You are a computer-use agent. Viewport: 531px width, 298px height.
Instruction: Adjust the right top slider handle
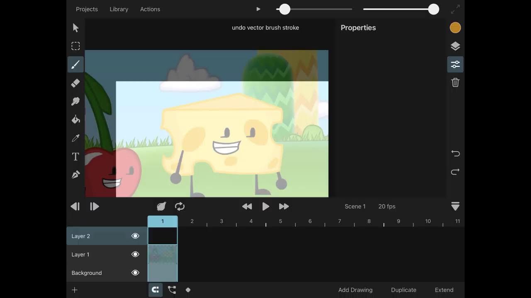pos(434,9)
